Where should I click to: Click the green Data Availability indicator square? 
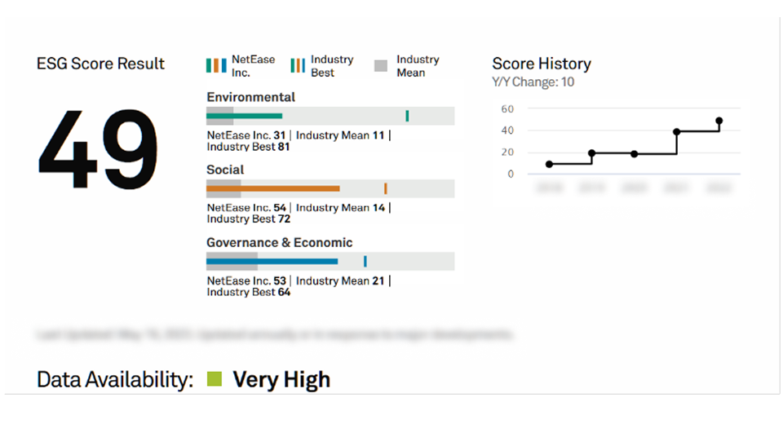[x=215, y=379]
